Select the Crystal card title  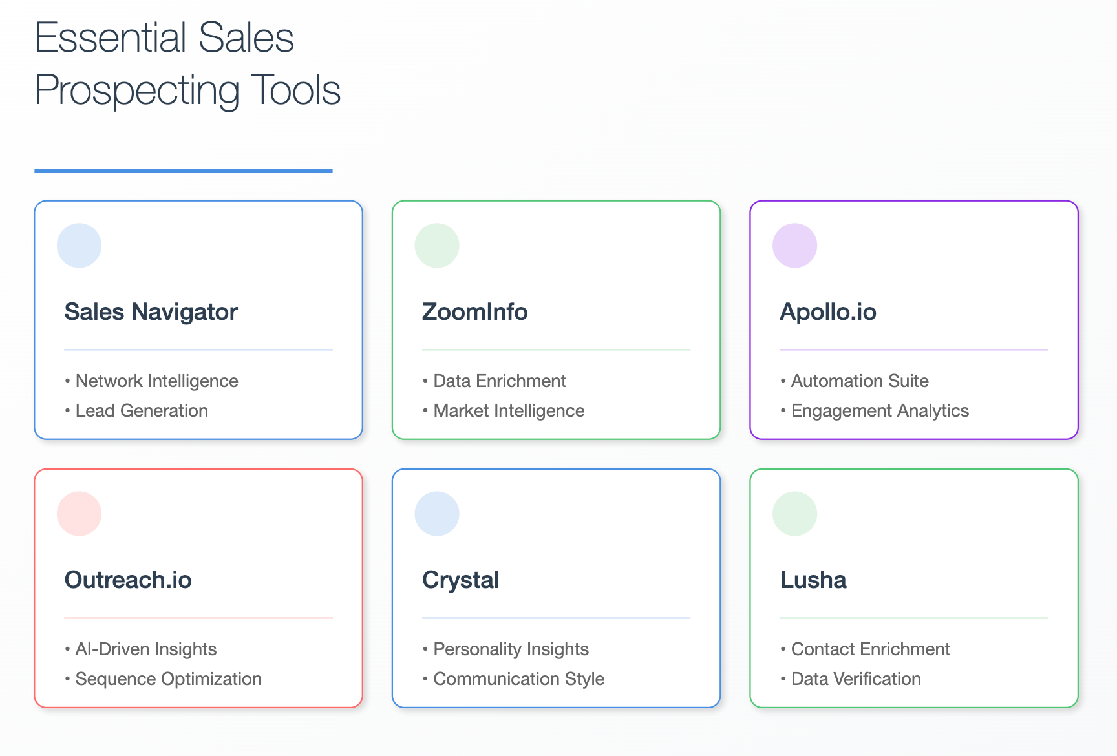tap(460, 580)
